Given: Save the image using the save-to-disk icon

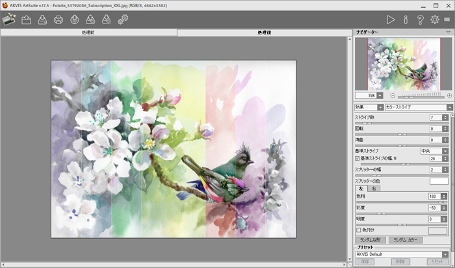Looking at the screenshot, I should 42,20.
